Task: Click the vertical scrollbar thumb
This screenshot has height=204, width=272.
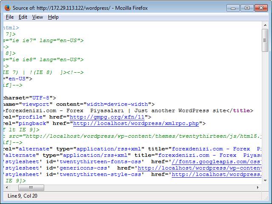Action: pyautogui.click(x=265, y=40)
